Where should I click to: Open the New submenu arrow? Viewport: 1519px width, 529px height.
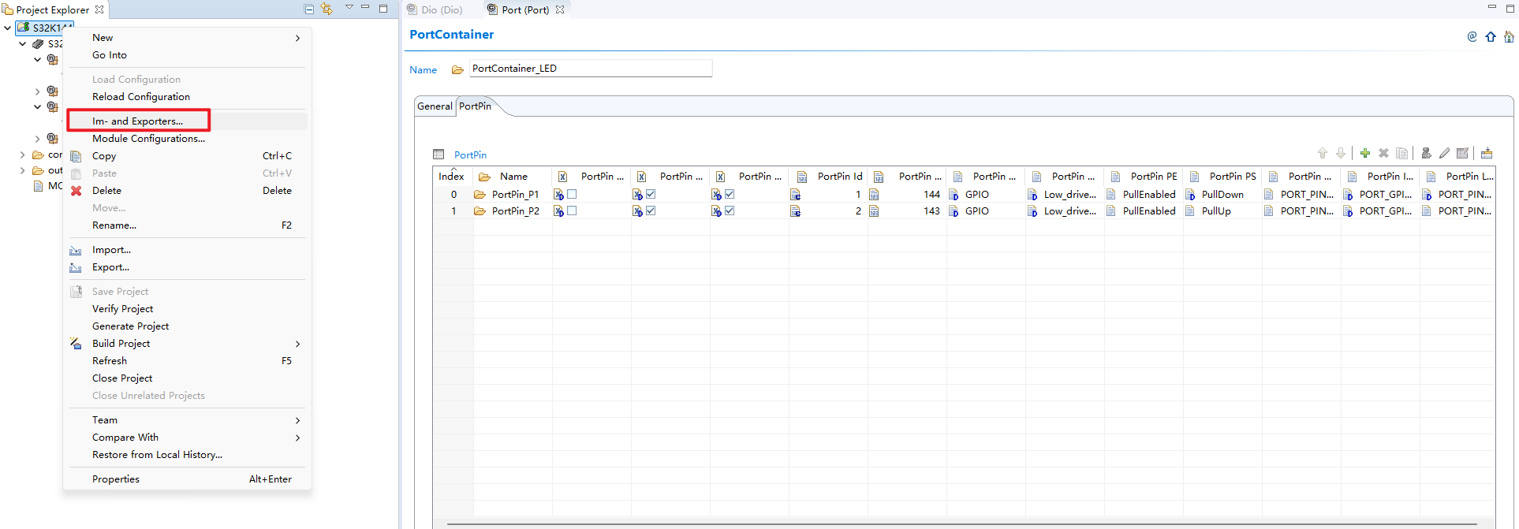(x=297, y=38)
